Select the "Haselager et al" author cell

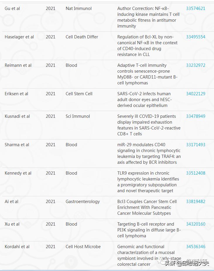pos(19,37)
